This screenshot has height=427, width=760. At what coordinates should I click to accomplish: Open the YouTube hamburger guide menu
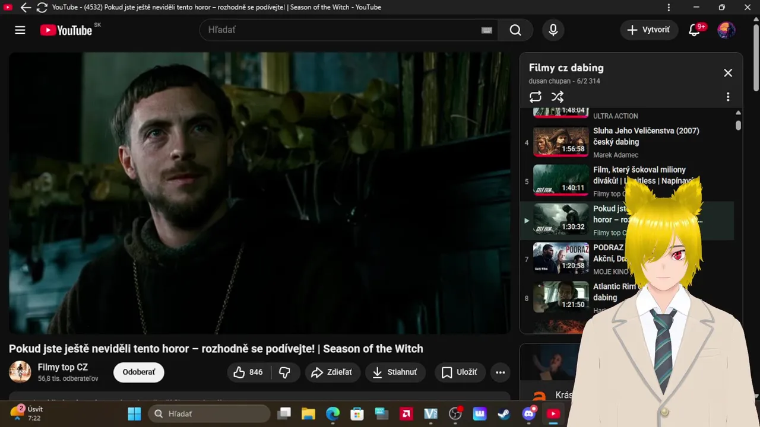click(x=20, y=30)
